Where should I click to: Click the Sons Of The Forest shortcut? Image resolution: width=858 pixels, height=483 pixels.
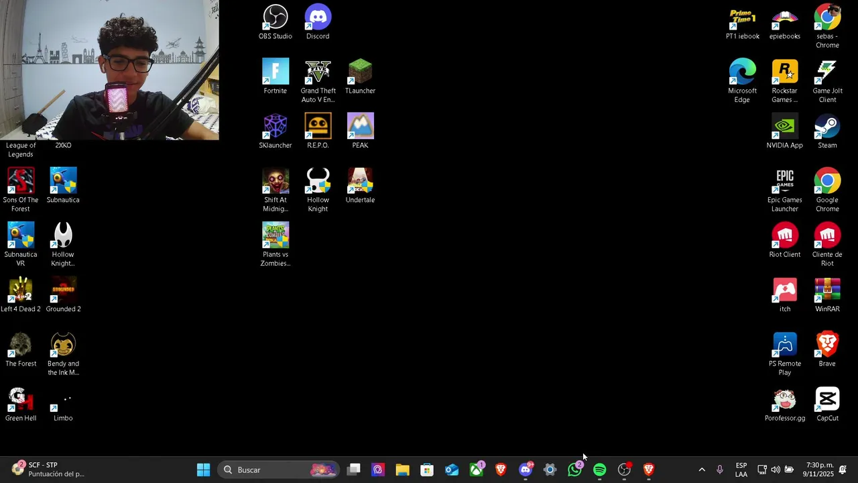[21, 190]
